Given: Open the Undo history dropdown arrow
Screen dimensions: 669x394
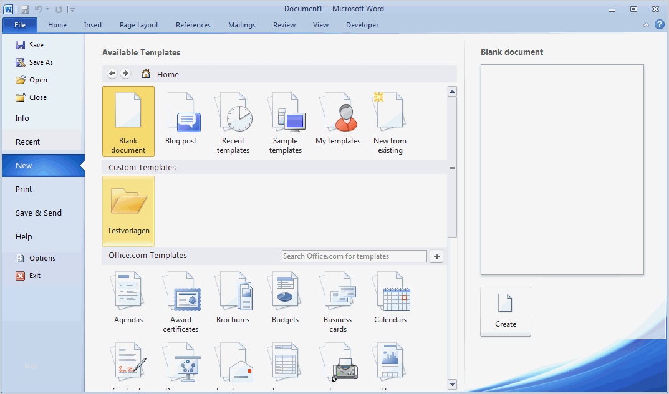Looking at the screenshot, I should pos(47,9).
